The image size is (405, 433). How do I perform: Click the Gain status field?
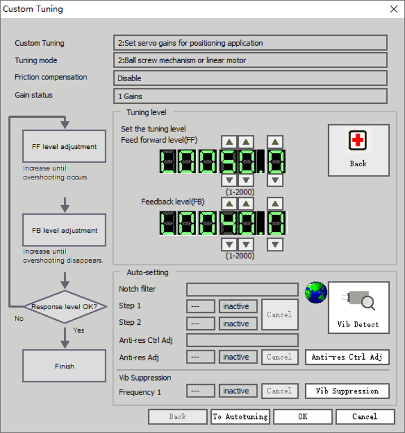(x=250, y=96)
